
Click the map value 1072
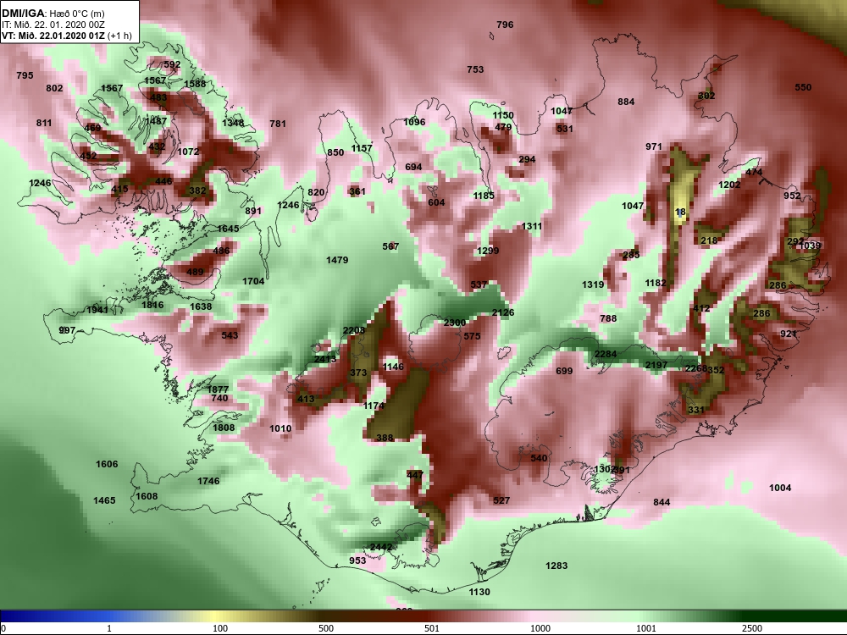click(189, 152)
